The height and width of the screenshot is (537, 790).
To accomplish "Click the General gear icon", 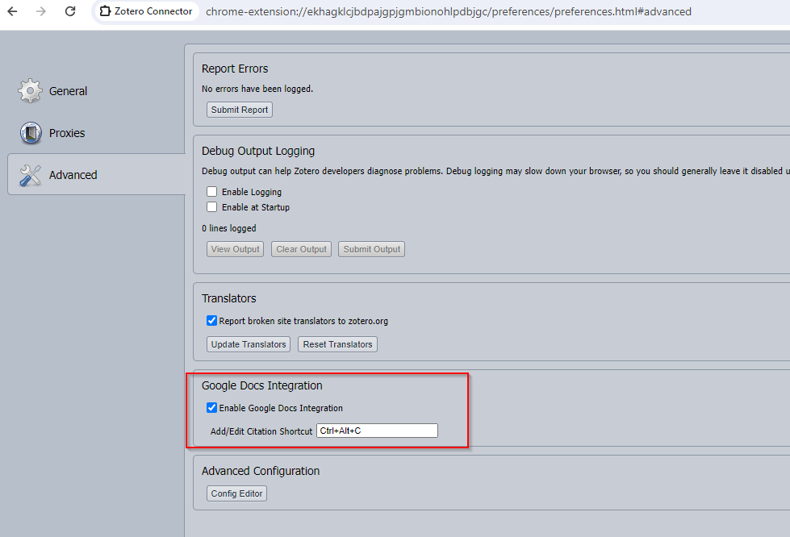I will click(x=30, y=90).
